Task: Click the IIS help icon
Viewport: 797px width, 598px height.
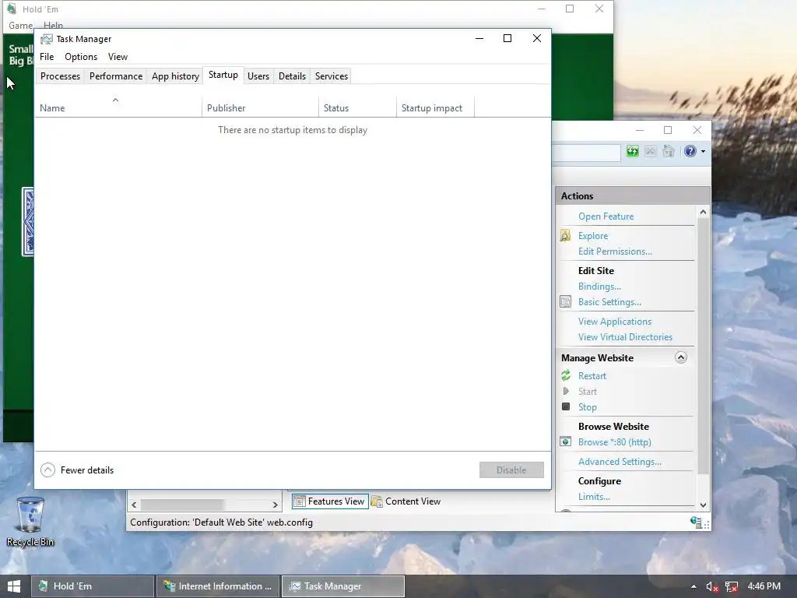Action: 690,151
